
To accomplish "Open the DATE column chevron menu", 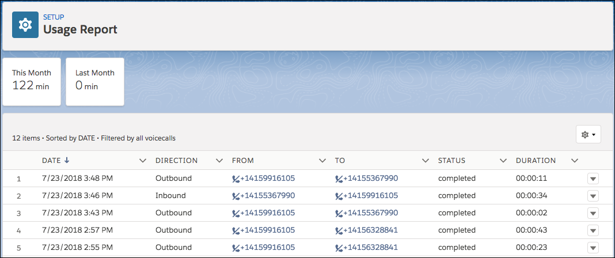I will [143, 161].
